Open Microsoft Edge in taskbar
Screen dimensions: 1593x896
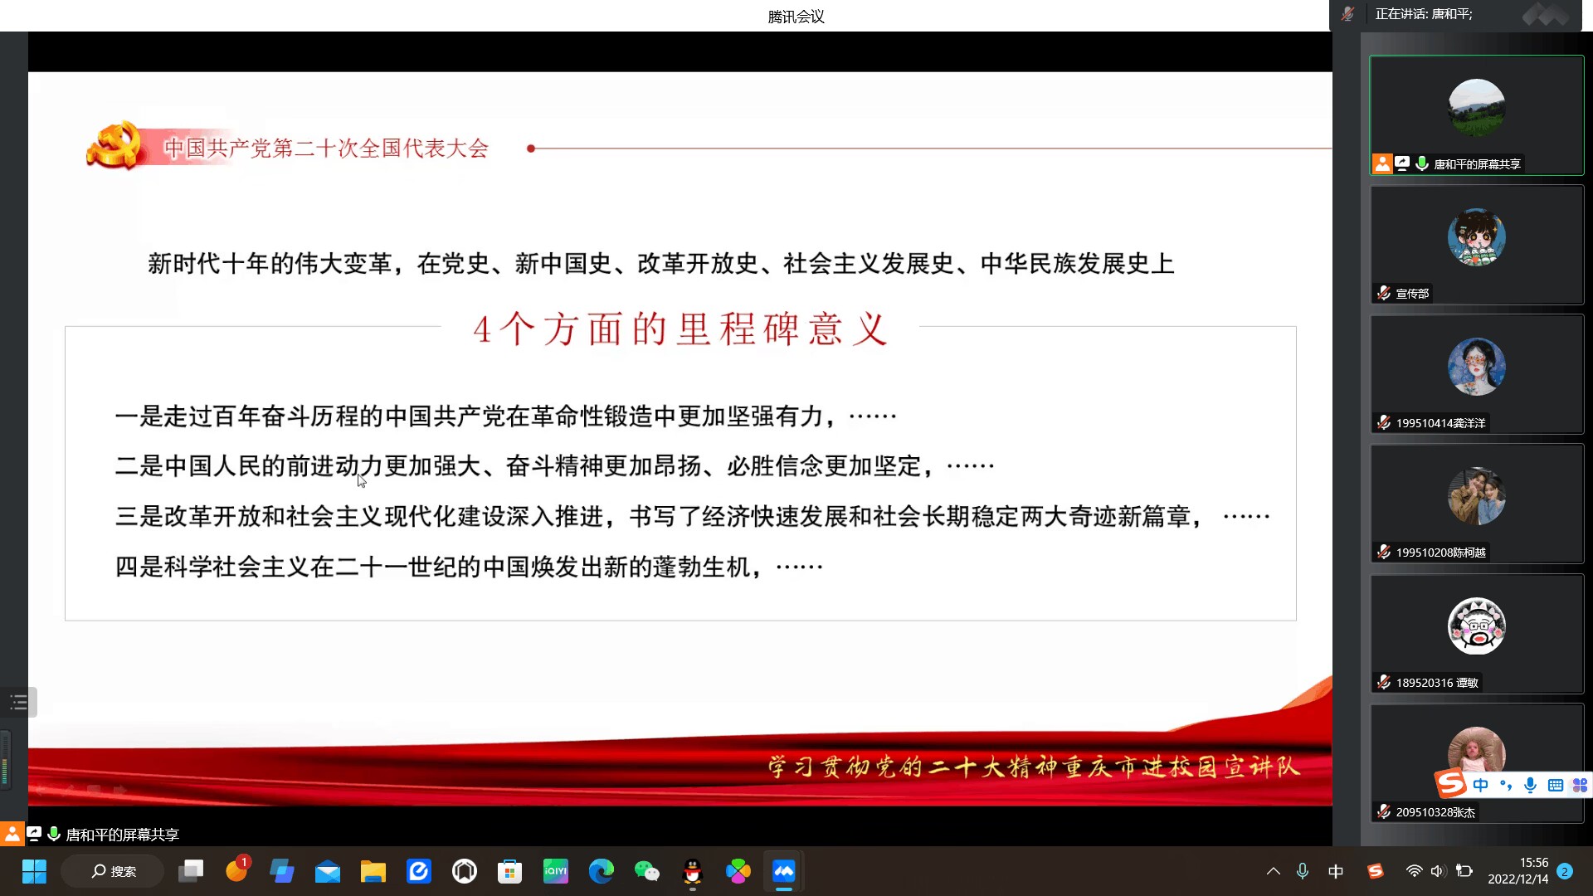tap(601, 871)
